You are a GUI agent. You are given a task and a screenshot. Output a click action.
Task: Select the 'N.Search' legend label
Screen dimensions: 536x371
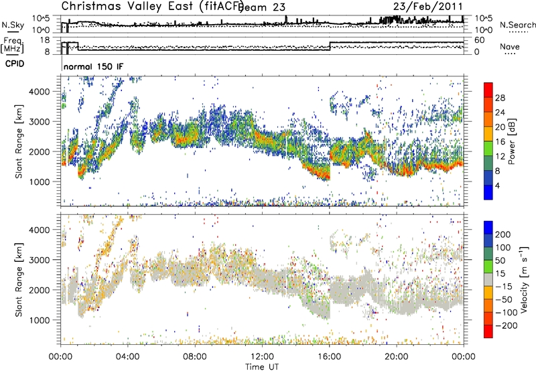tap(517, 25)
